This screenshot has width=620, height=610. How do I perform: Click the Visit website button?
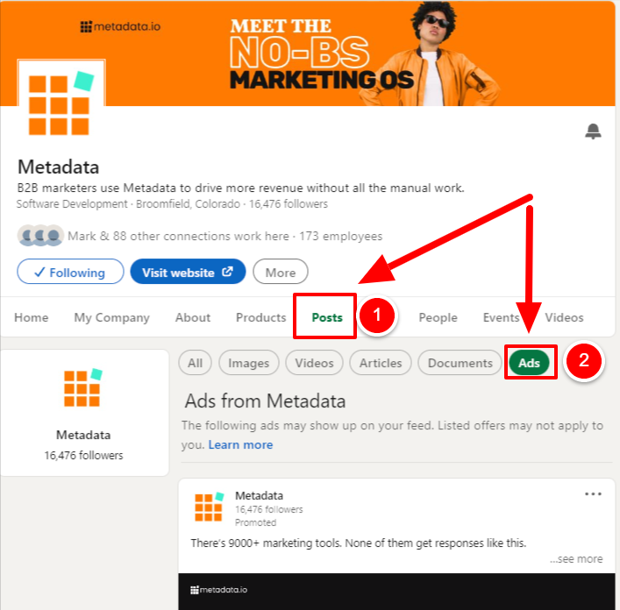(x=188, y=272)
